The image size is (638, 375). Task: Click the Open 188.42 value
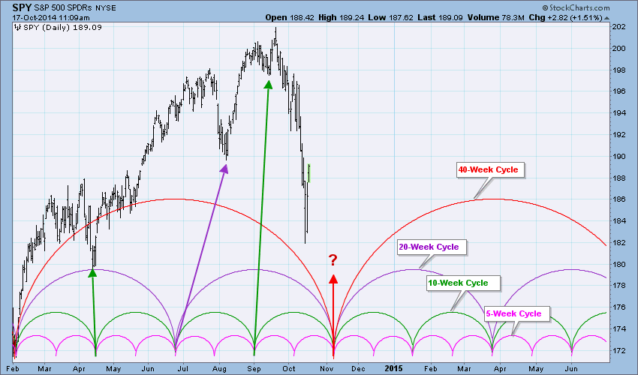coord(290,17)
